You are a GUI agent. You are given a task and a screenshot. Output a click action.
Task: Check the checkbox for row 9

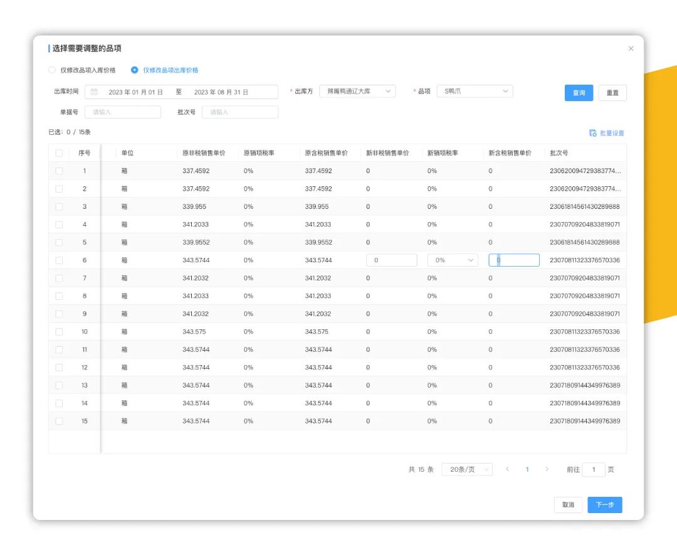pos(59,314)
